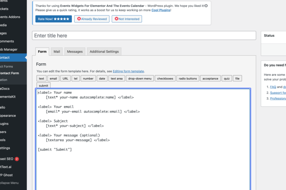This screenshot has height=190, width=286.
Task: Insert a number tag
Action: pyautogui.click(x=88, y=78)
